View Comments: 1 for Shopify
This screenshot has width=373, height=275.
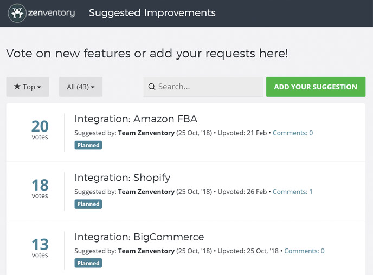click(293, 192)
